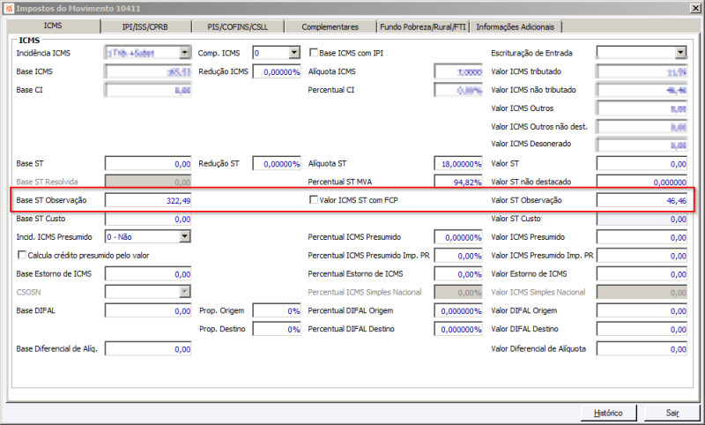
Task: Open the Informações Adicionais tab
Action: tap(516, 27)
